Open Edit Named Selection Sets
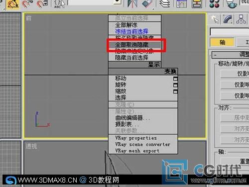The image size is (249, 187). click(59, 4)
